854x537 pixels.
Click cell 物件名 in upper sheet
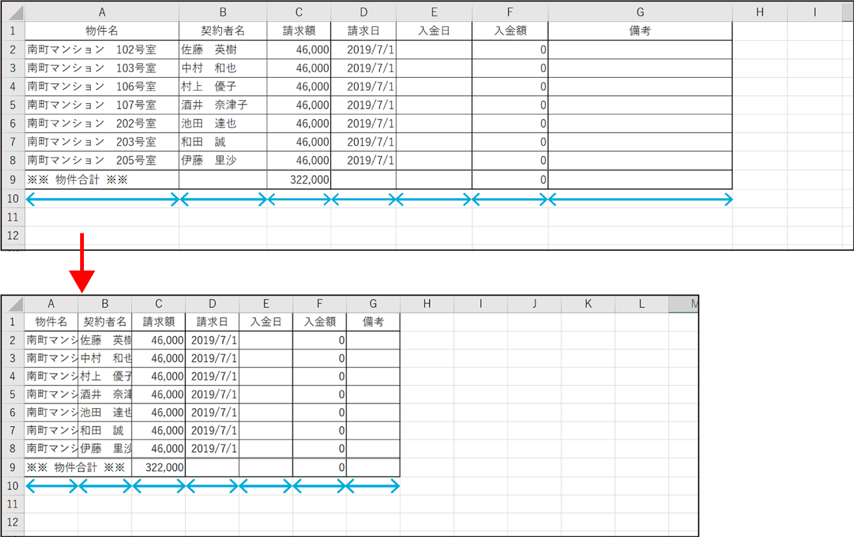pos(102,31)
